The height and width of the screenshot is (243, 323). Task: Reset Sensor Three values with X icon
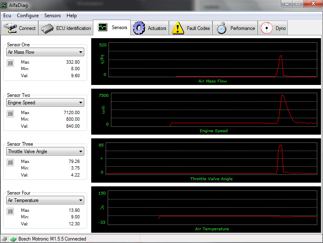[x=11, y=162]
